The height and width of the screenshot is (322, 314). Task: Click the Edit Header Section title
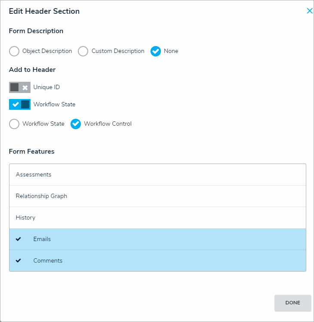(x=44, y=12)
